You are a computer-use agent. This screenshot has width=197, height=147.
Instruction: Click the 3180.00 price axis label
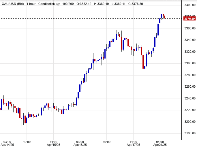coord(190,133)
